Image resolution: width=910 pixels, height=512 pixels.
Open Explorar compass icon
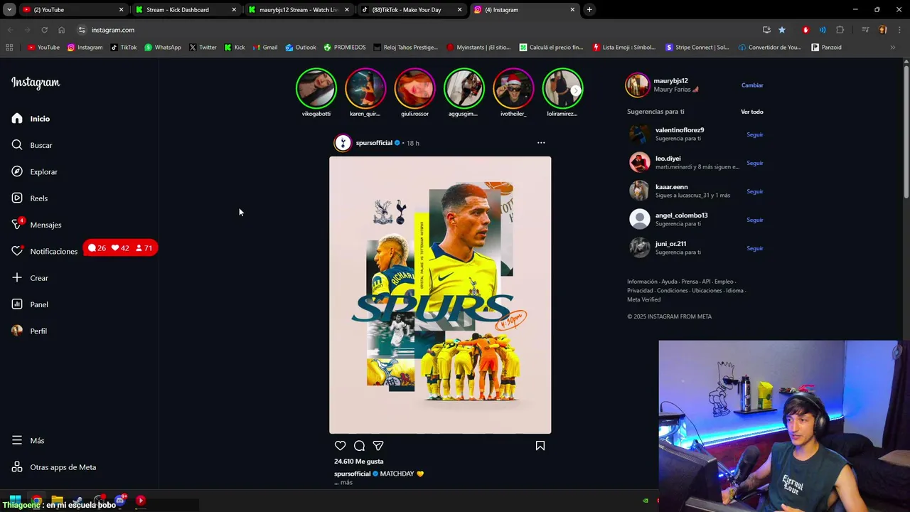coord(17,171)
